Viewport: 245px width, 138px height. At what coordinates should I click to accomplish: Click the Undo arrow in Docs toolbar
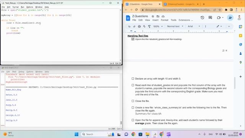(129, 26)
